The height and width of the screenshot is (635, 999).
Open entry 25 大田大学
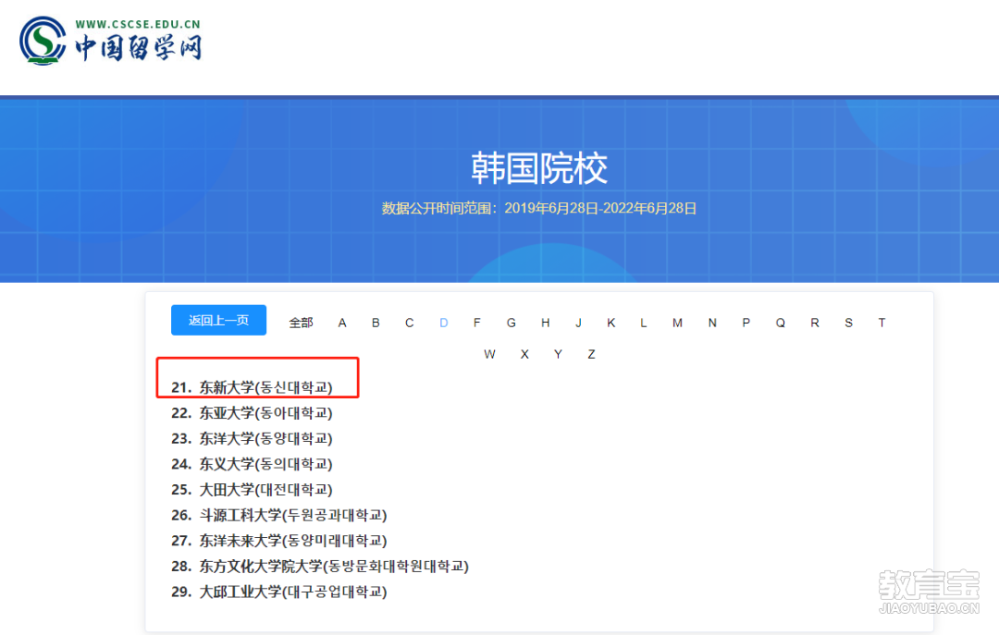[253, 489]
